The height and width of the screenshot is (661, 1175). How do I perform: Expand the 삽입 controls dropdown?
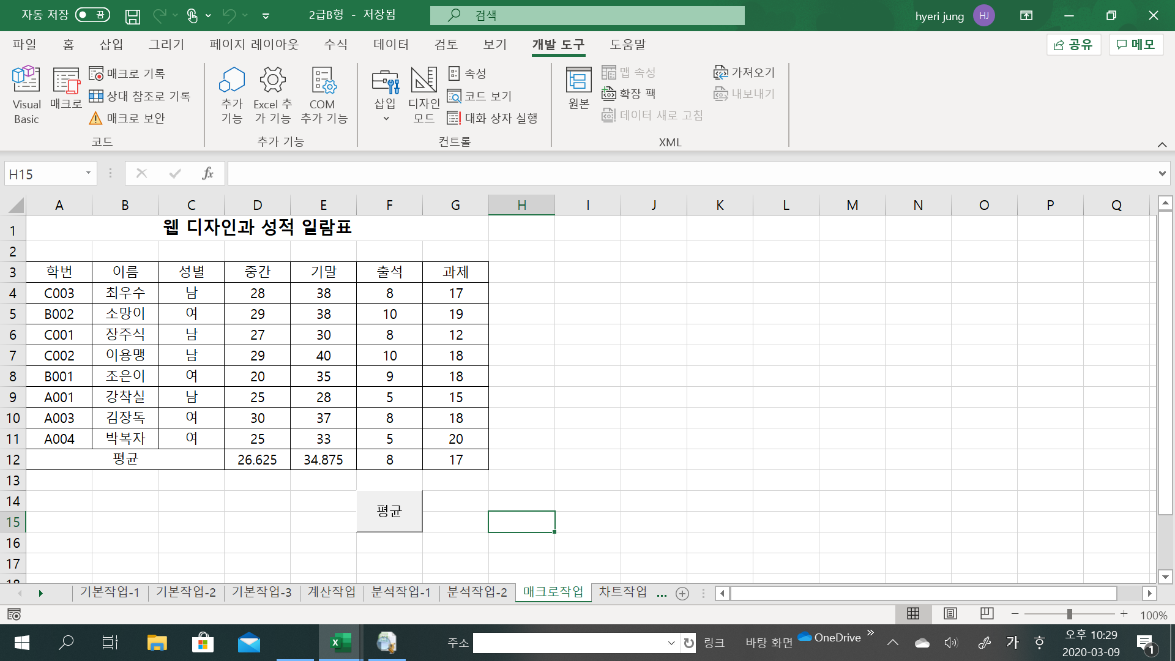386,118
